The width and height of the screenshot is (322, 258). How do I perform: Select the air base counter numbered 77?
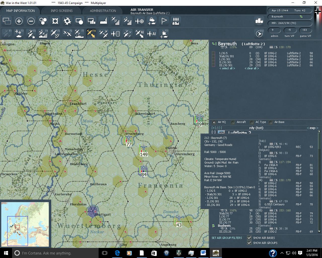tap(128, 141)
